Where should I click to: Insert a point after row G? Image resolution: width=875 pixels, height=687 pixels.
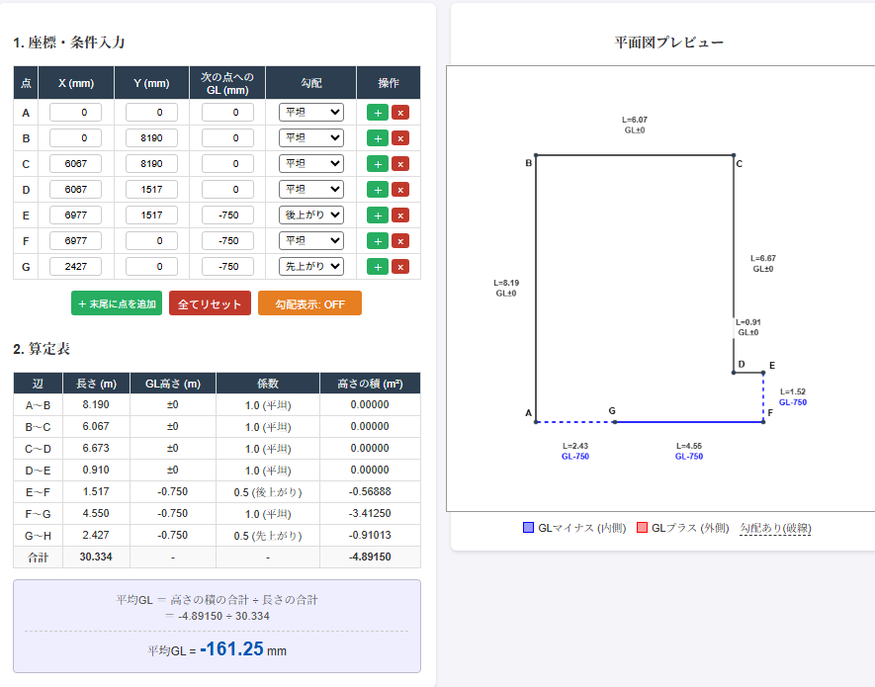[377, 267]
